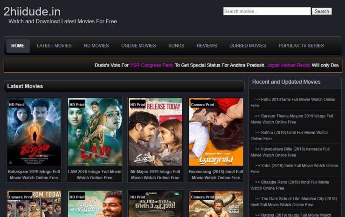Open second-row poster showing horned bull
The width and height of the screenshot is (345, 217).
click(216, 204)
